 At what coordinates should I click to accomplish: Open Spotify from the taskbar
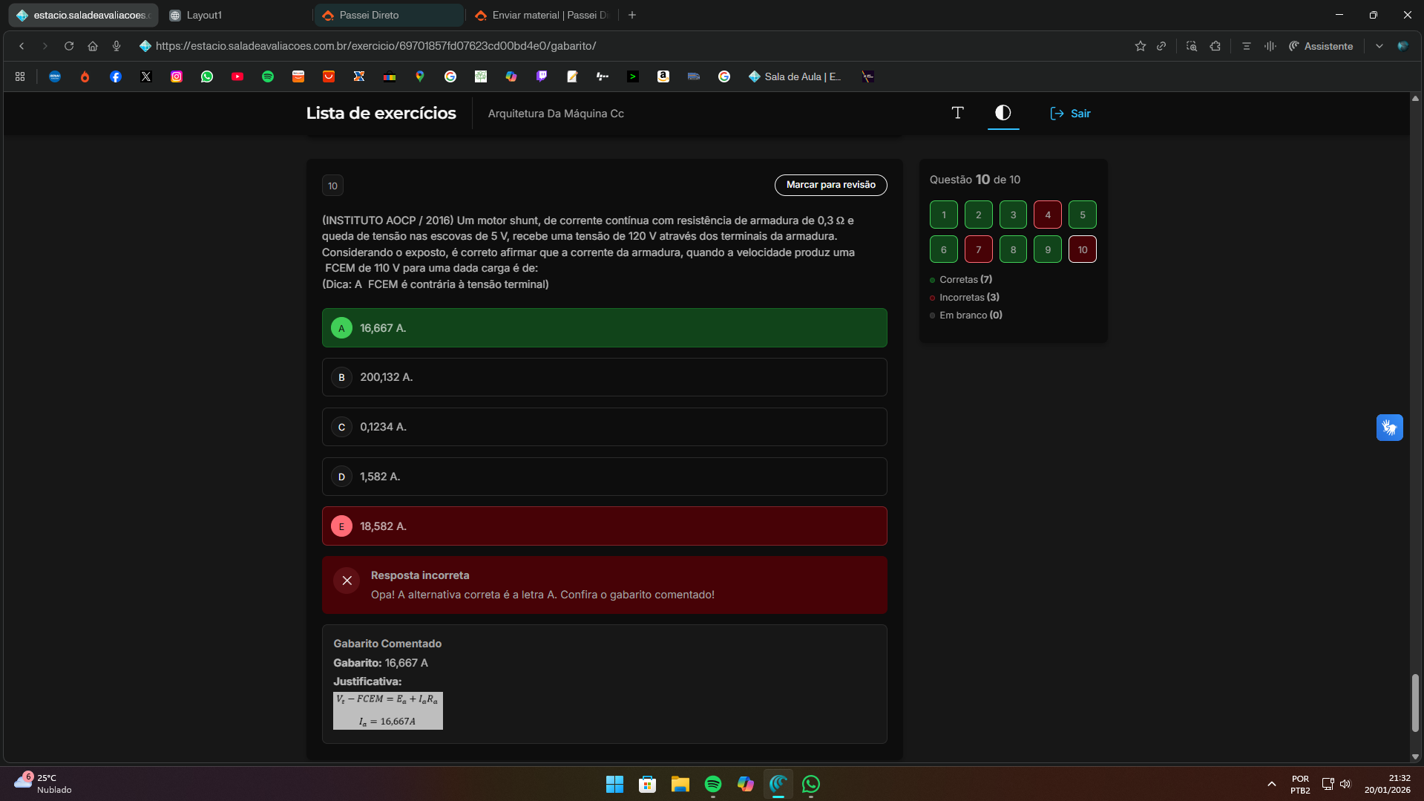pyautogui.click(x=712, y=784)
